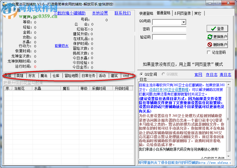Click the scrolling xbfzwg.com URL banner at the bottom
237x168 pixels.
[185, 163]
